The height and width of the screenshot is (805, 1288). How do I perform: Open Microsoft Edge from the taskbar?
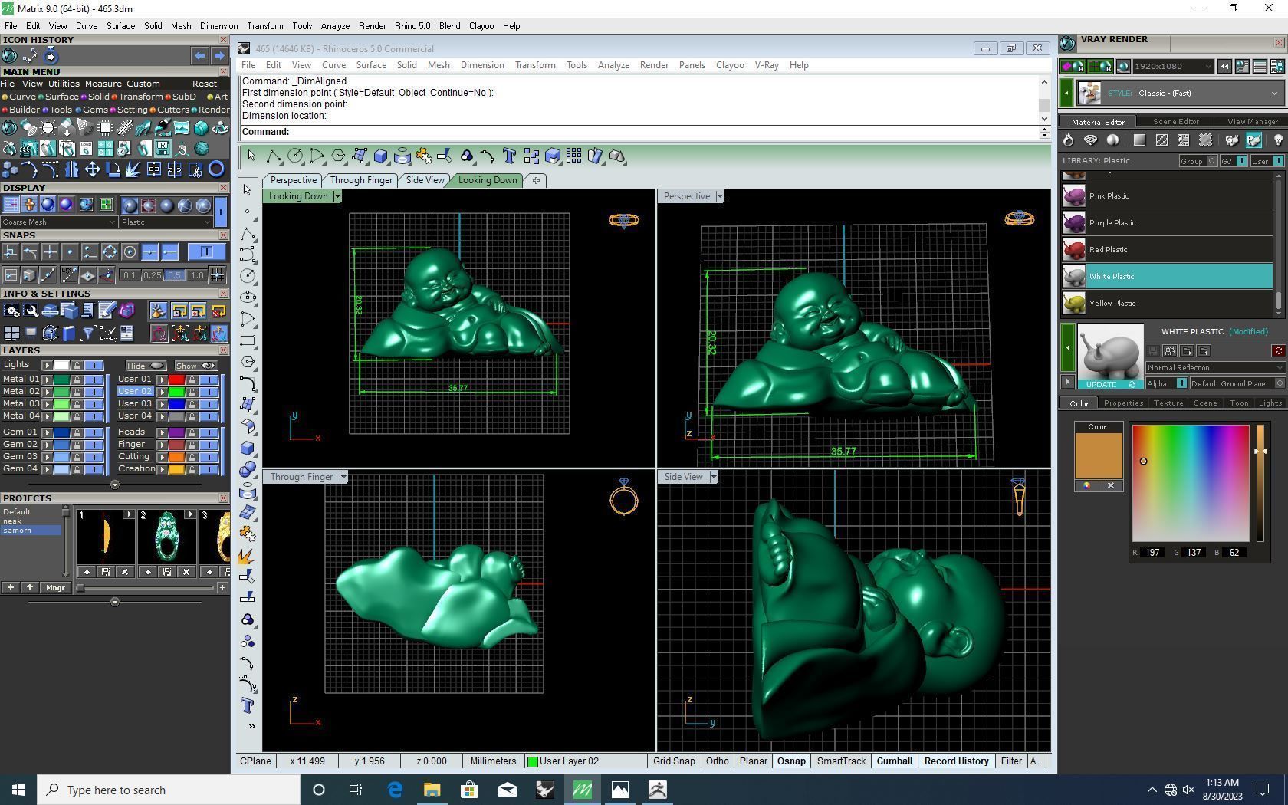tap(395, 790)
